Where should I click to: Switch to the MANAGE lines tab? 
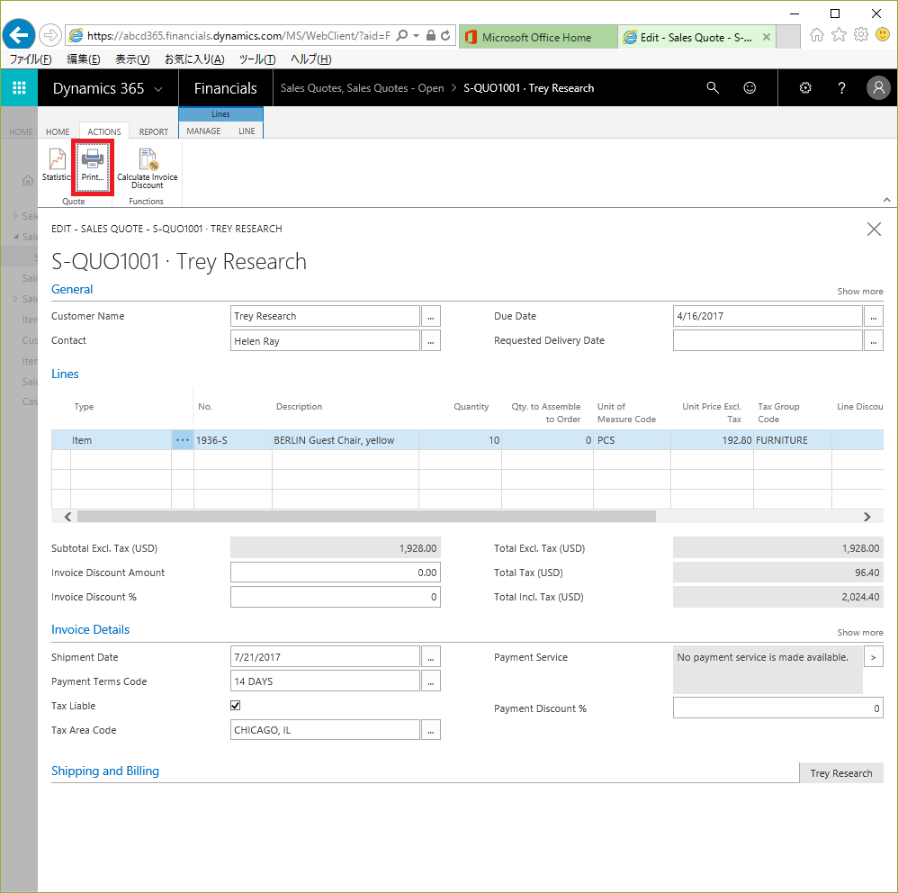pos(203,131)
